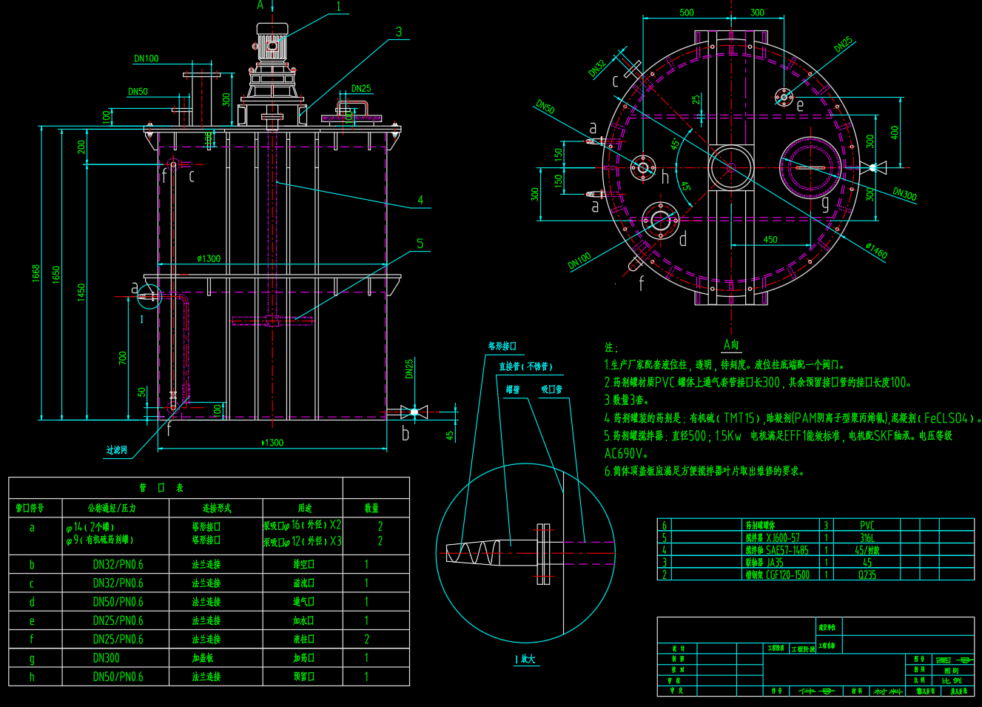Select the 1668 overall height dimension text
Viewport: 982px width, 707px height.
36,272
